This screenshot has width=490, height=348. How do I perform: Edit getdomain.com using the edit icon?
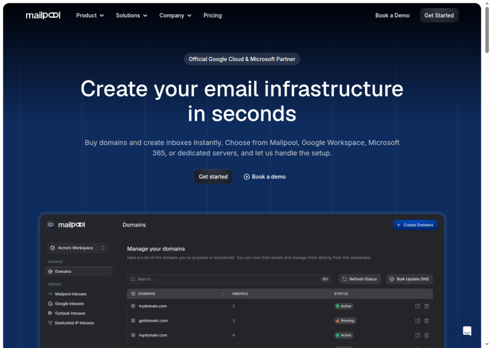417,321
